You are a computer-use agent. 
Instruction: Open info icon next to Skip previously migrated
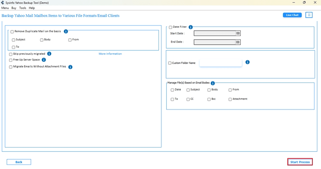pos(49,54)
